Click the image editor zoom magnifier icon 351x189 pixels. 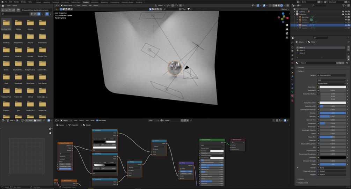pos(50,129)
